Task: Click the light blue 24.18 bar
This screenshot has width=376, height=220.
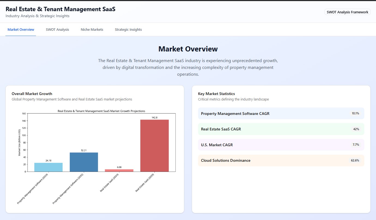Action: [x=48, y=167]
